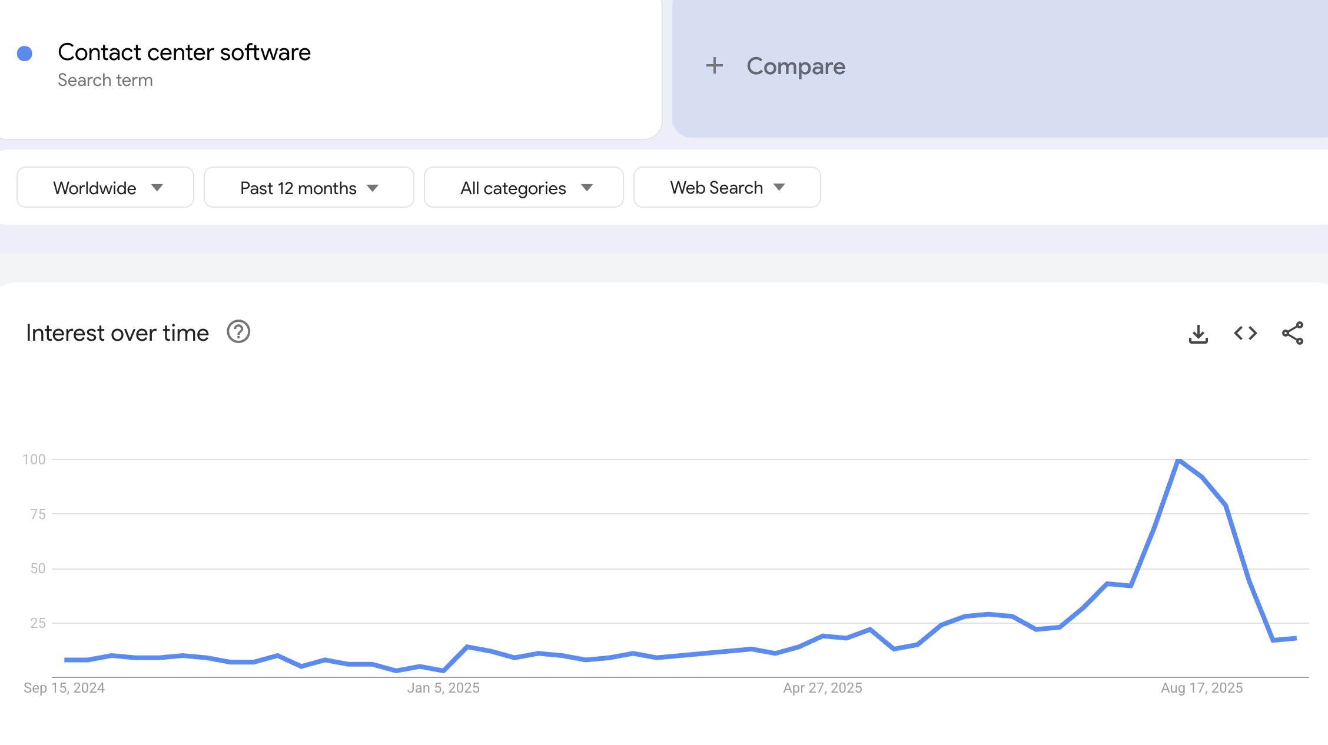Expand the chevron on the Worldwide filter
Screen dimensions: 1328x745
pos(157,188)
